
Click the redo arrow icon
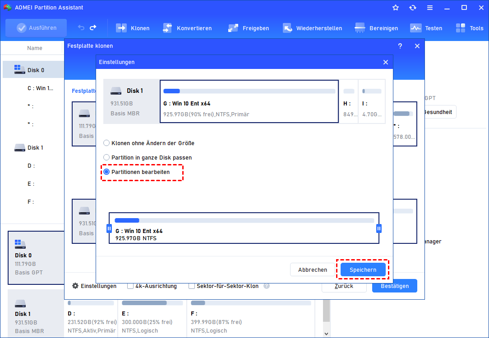pos(93,28)
